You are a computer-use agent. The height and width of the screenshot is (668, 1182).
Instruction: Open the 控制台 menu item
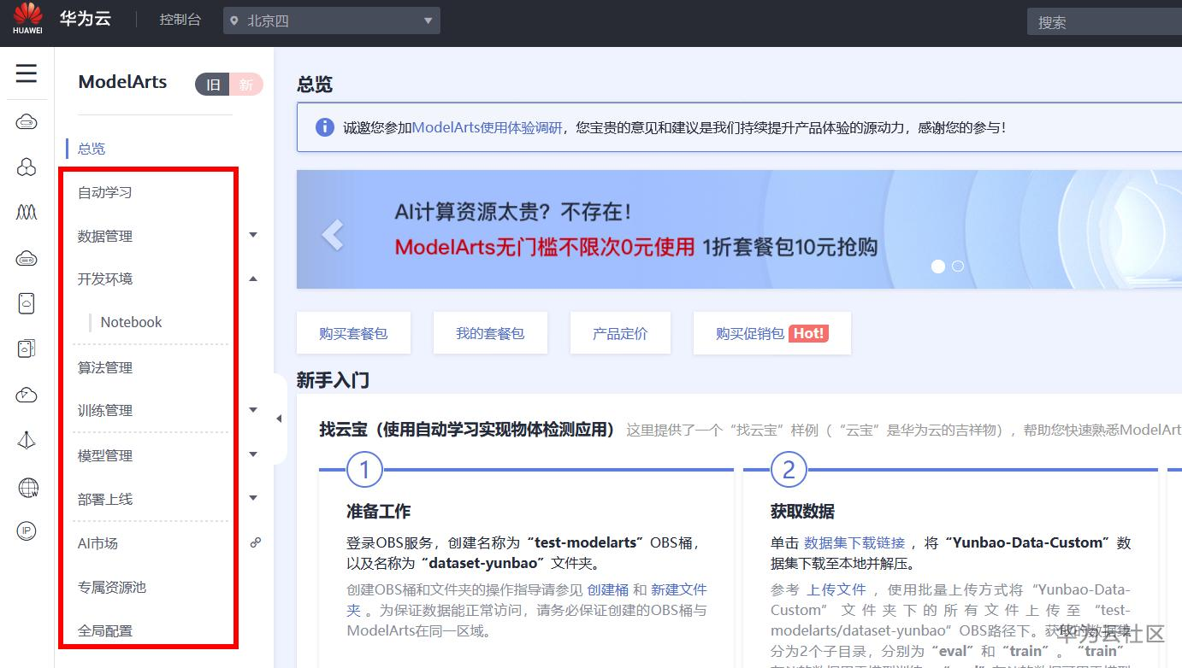180,21
